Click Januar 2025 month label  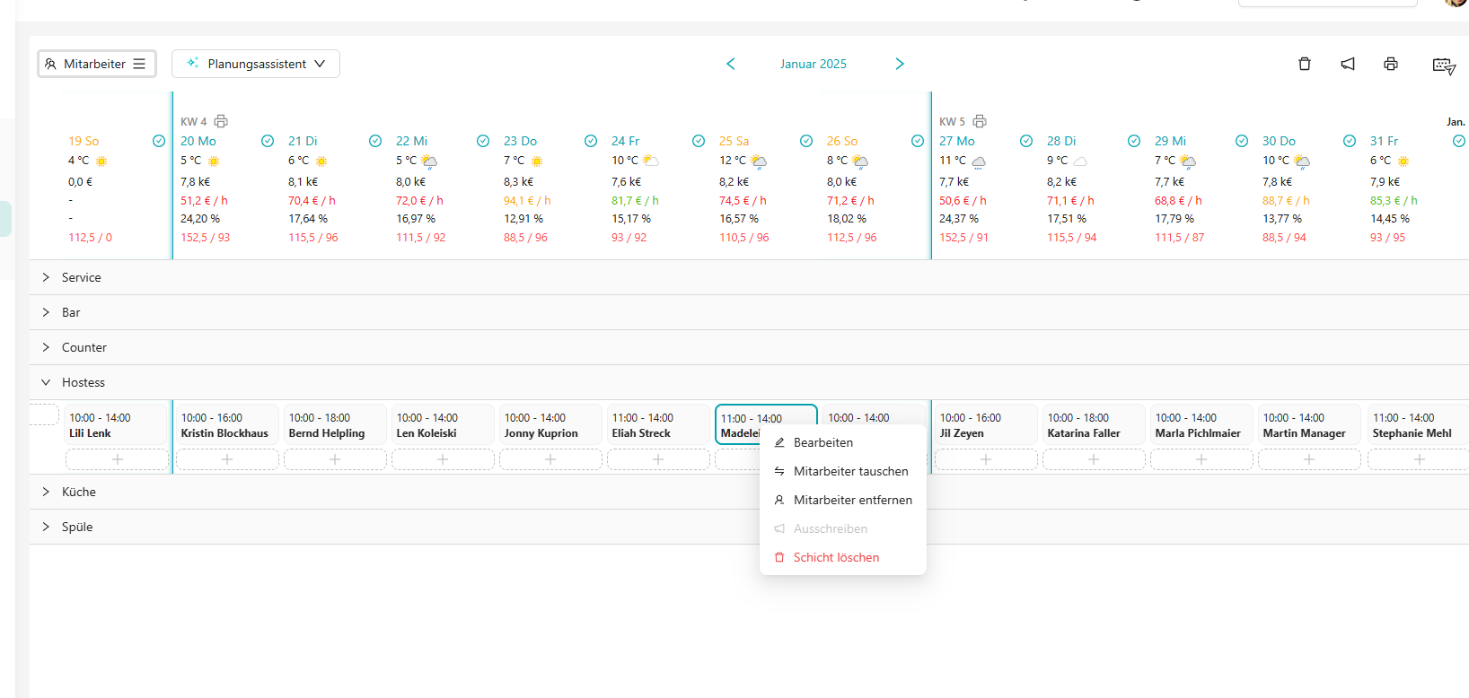pos(813,64)
